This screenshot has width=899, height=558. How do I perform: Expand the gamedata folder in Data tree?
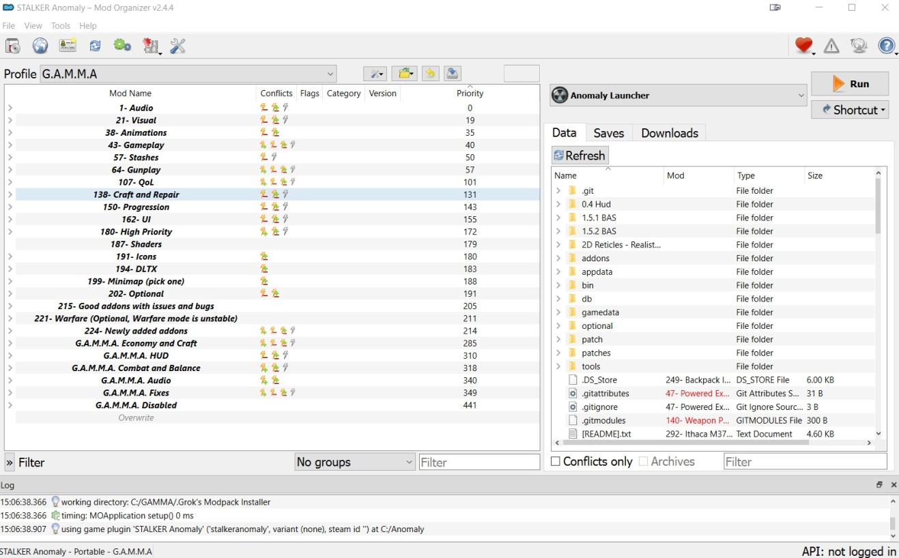click(560, 312)
